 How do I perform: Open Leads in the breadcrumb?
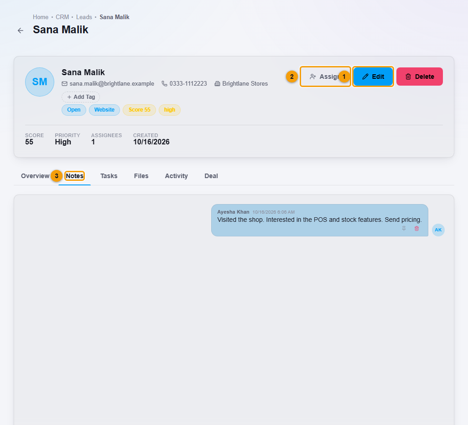point(84,17)
